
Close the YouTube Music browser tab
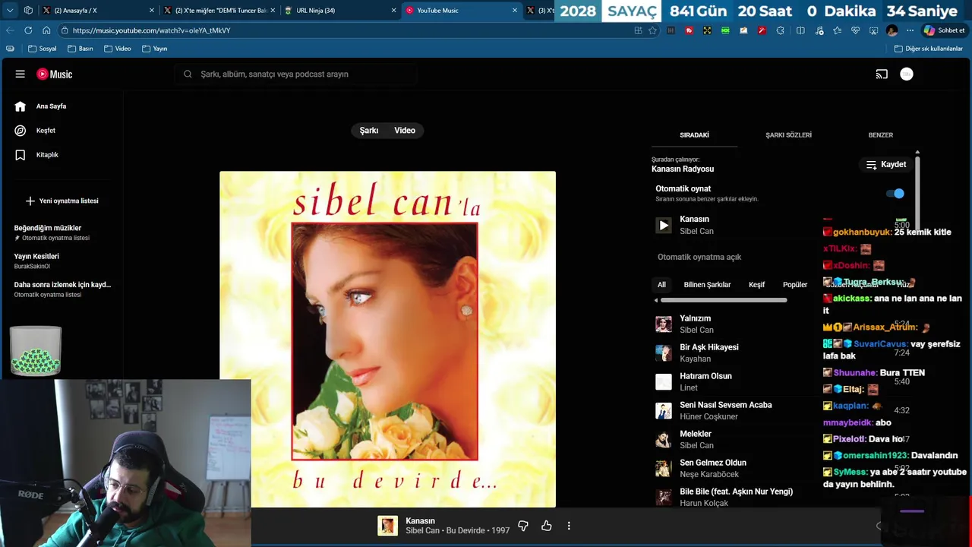pos(514,11)
